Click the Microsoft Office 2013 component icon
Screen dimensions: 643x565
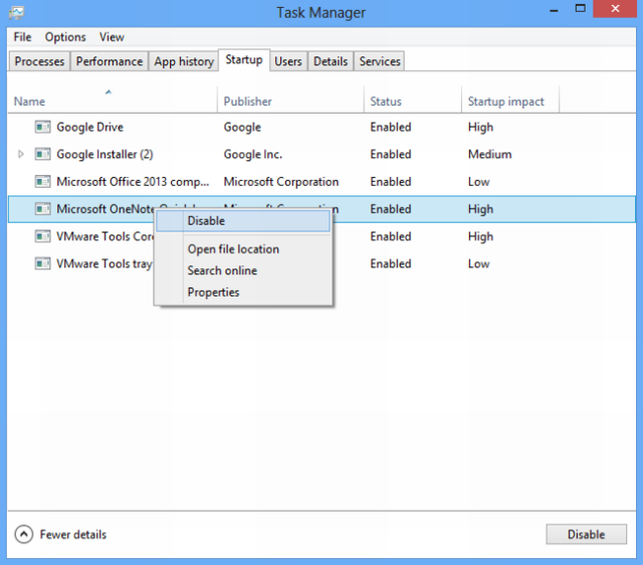click(43, 181)
